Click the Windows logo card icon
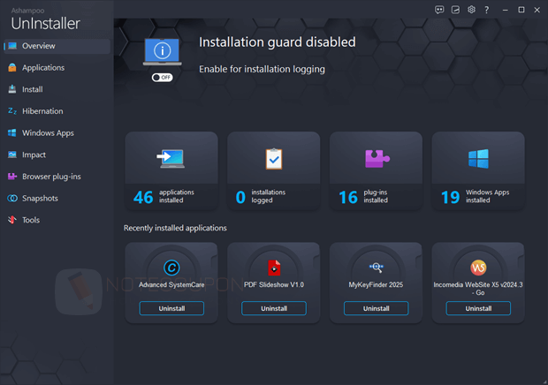 tap(478, 159)
